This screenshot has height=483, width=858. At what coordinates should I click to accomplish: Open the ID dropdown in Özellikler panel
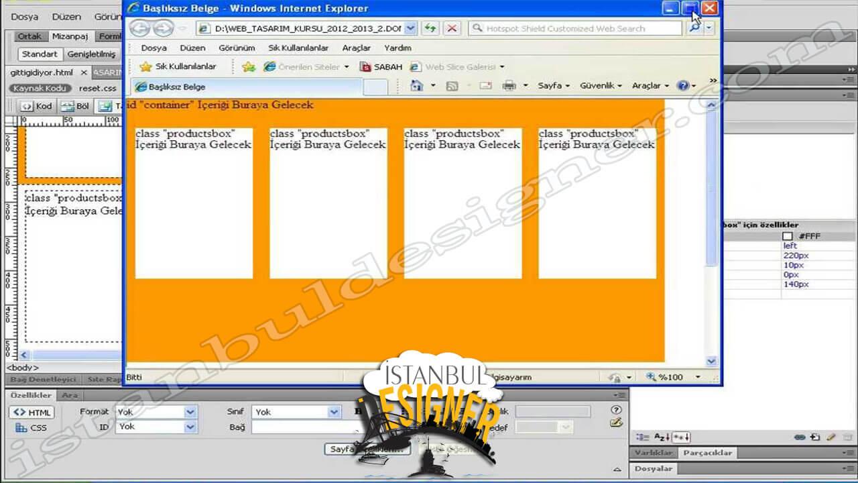click(190, 427)
